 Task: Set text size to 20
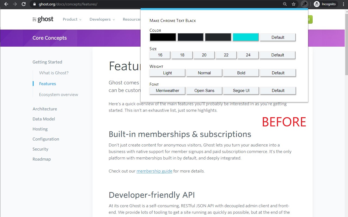204,55
